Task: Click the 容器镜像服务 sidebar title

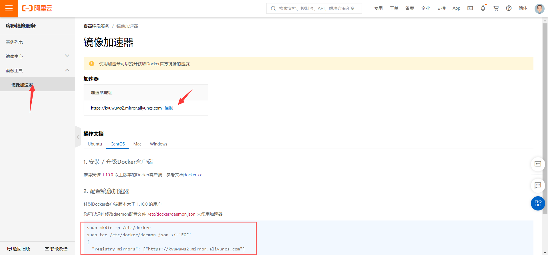Action: pyautogui.click(x=21, y=26)
